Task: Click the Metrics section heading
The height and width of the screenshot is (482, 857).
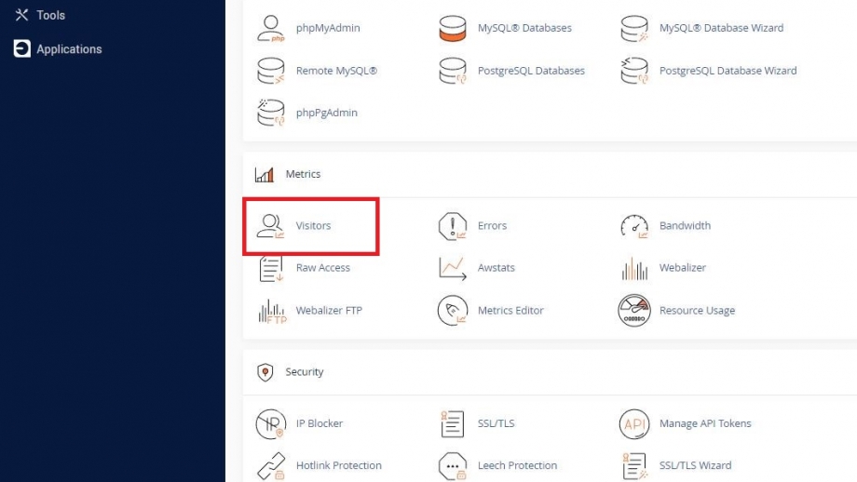Action: click(303, 174)
